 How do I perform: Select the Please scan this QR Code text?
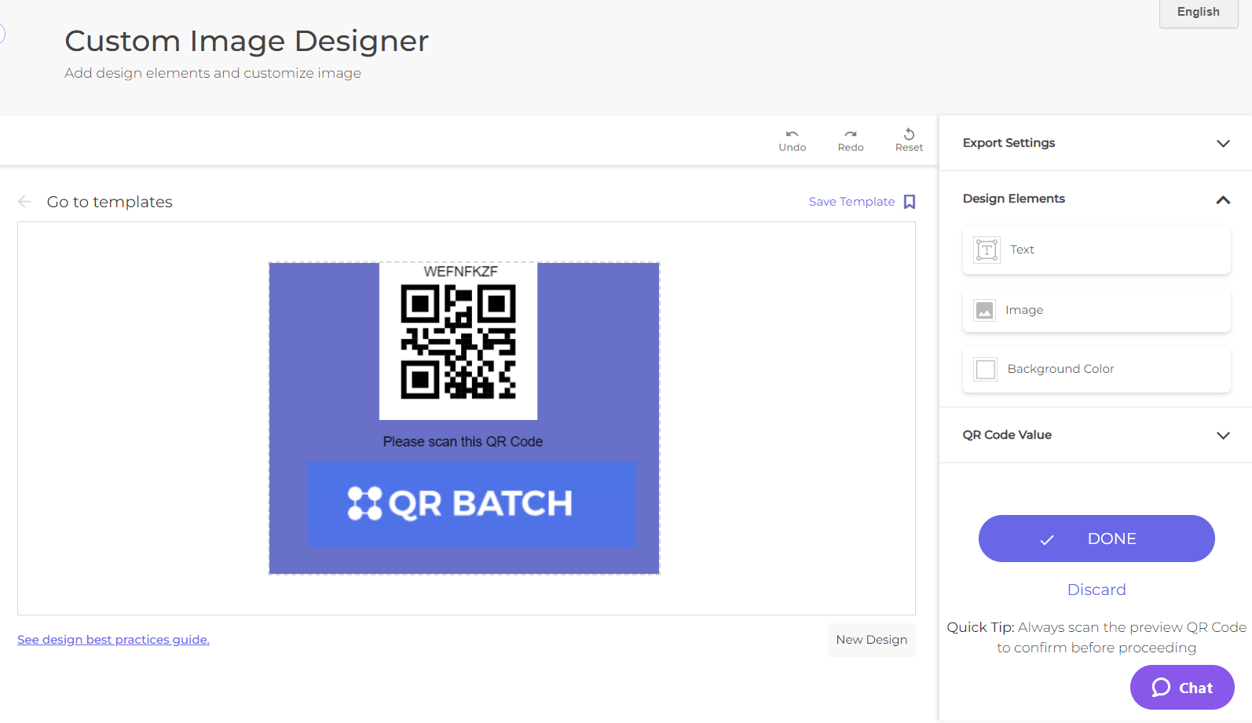click(x=463, y=442)
